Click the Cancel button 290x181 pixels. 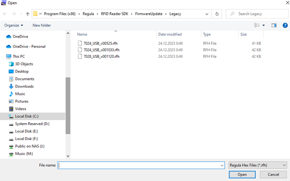pyautogui.click(x=273, y=175)
